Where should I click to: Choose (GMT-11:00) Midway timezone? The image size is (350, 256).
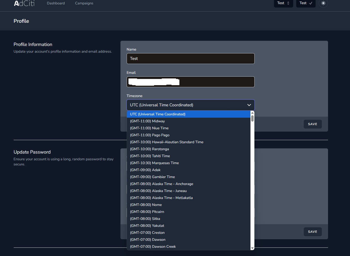147,121
